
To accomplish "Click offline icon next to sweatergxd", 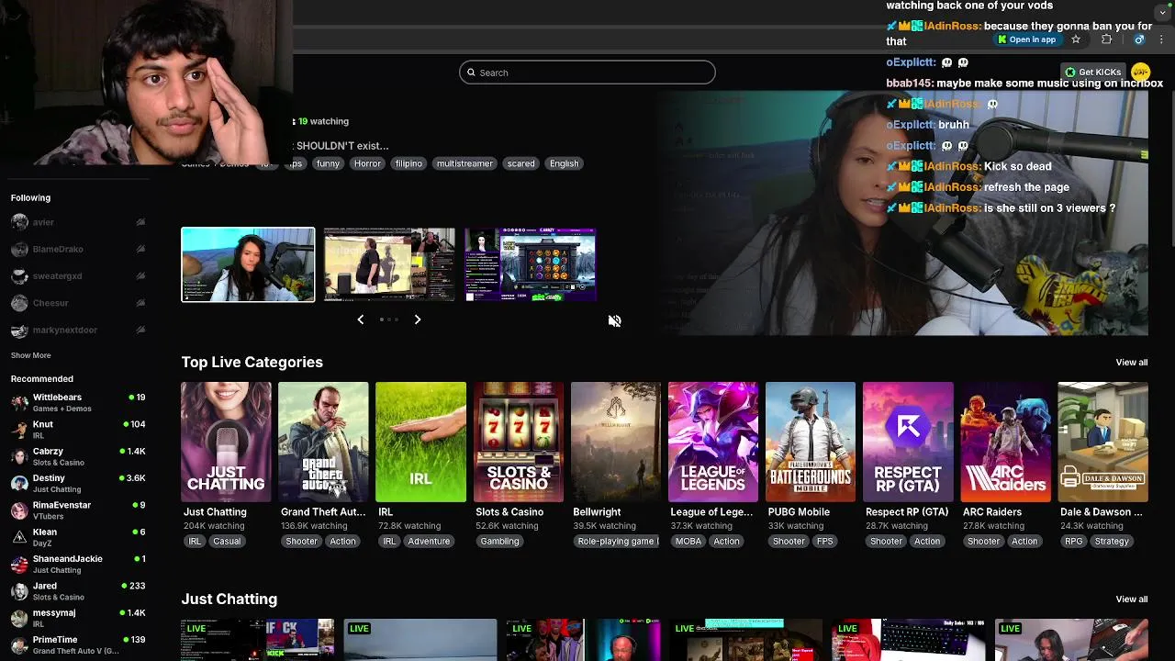I will [x=140, y=275].
